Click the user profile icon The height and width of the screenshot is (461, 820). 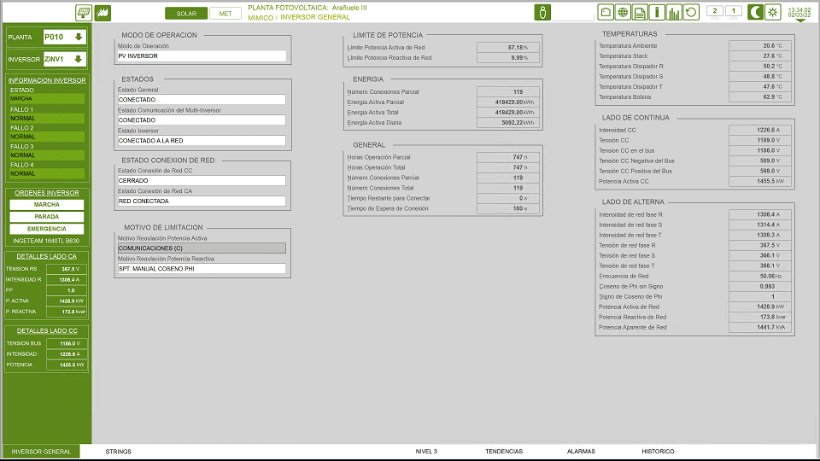542,12
